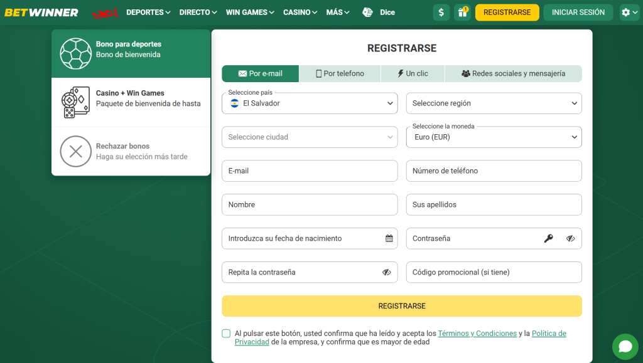Select Casino + Win Games welcome package
This screenshot has width=643, height=363.
(x=131, y=102)
